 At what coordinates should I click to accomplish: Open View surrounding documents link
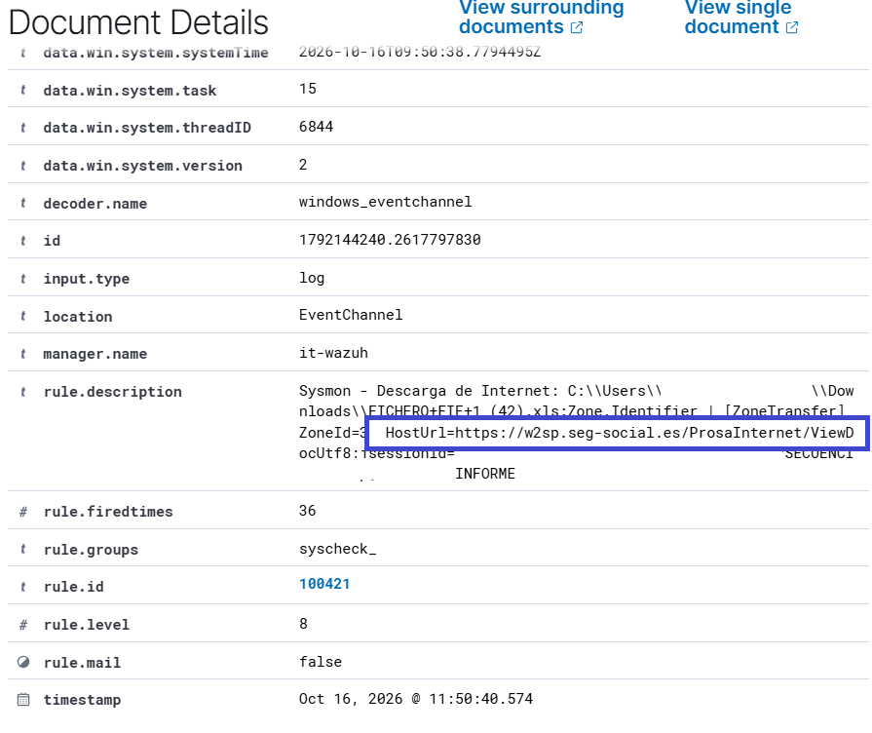(541, 18)
